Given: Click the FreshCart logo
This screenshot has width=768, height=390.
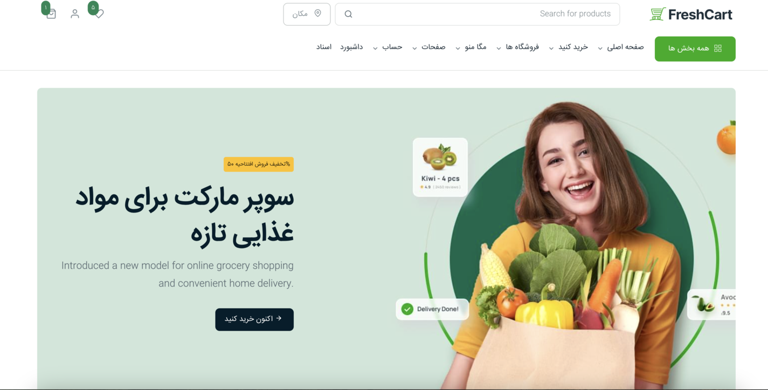Looking at the screenshot, I should coord(691,15).
